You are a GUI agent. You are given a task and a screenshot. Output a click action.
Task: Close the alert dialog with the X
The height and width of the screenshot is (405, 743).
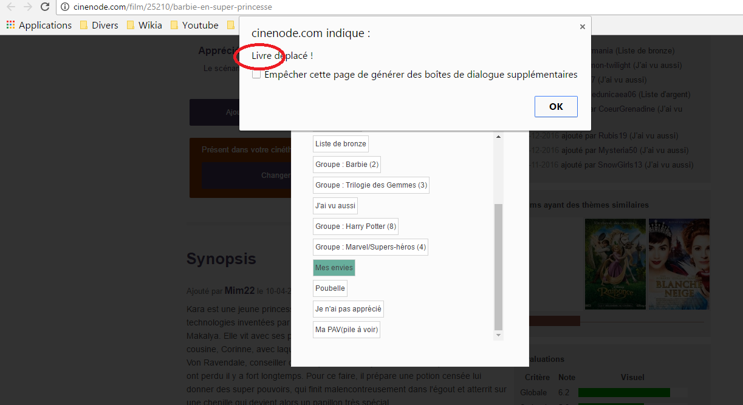tap(582, 27)
